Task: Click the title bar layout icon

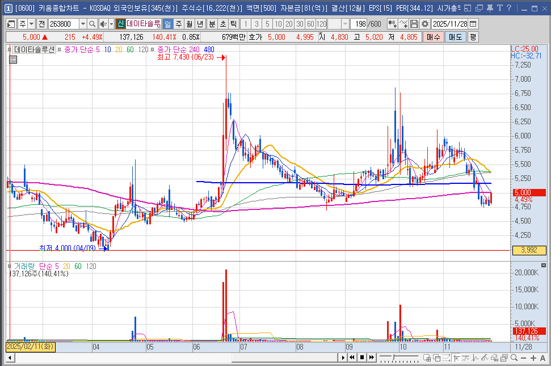Action: tap(468, 8)
